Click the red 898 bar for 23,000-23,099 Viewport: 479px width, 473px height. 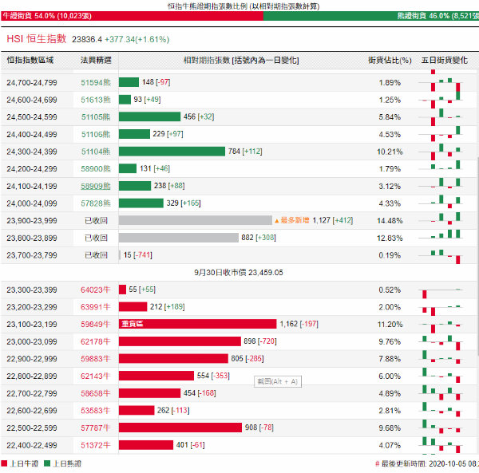click(180, 341)
